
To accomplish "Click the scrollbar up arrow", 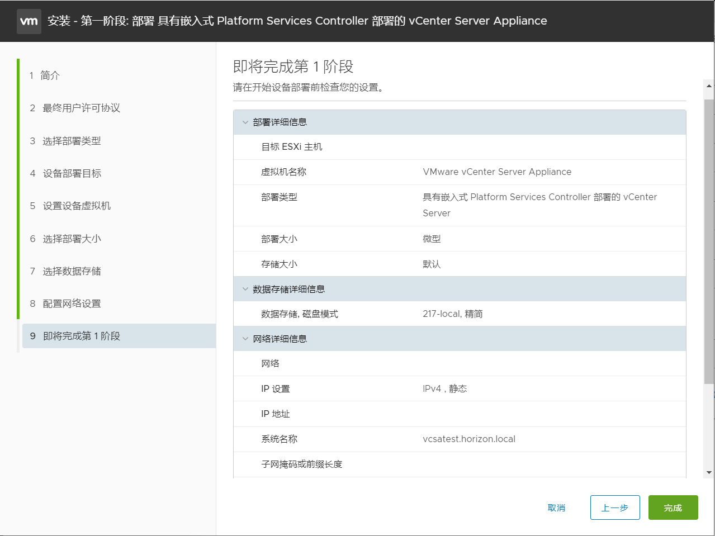I will [x=709, y=86].
